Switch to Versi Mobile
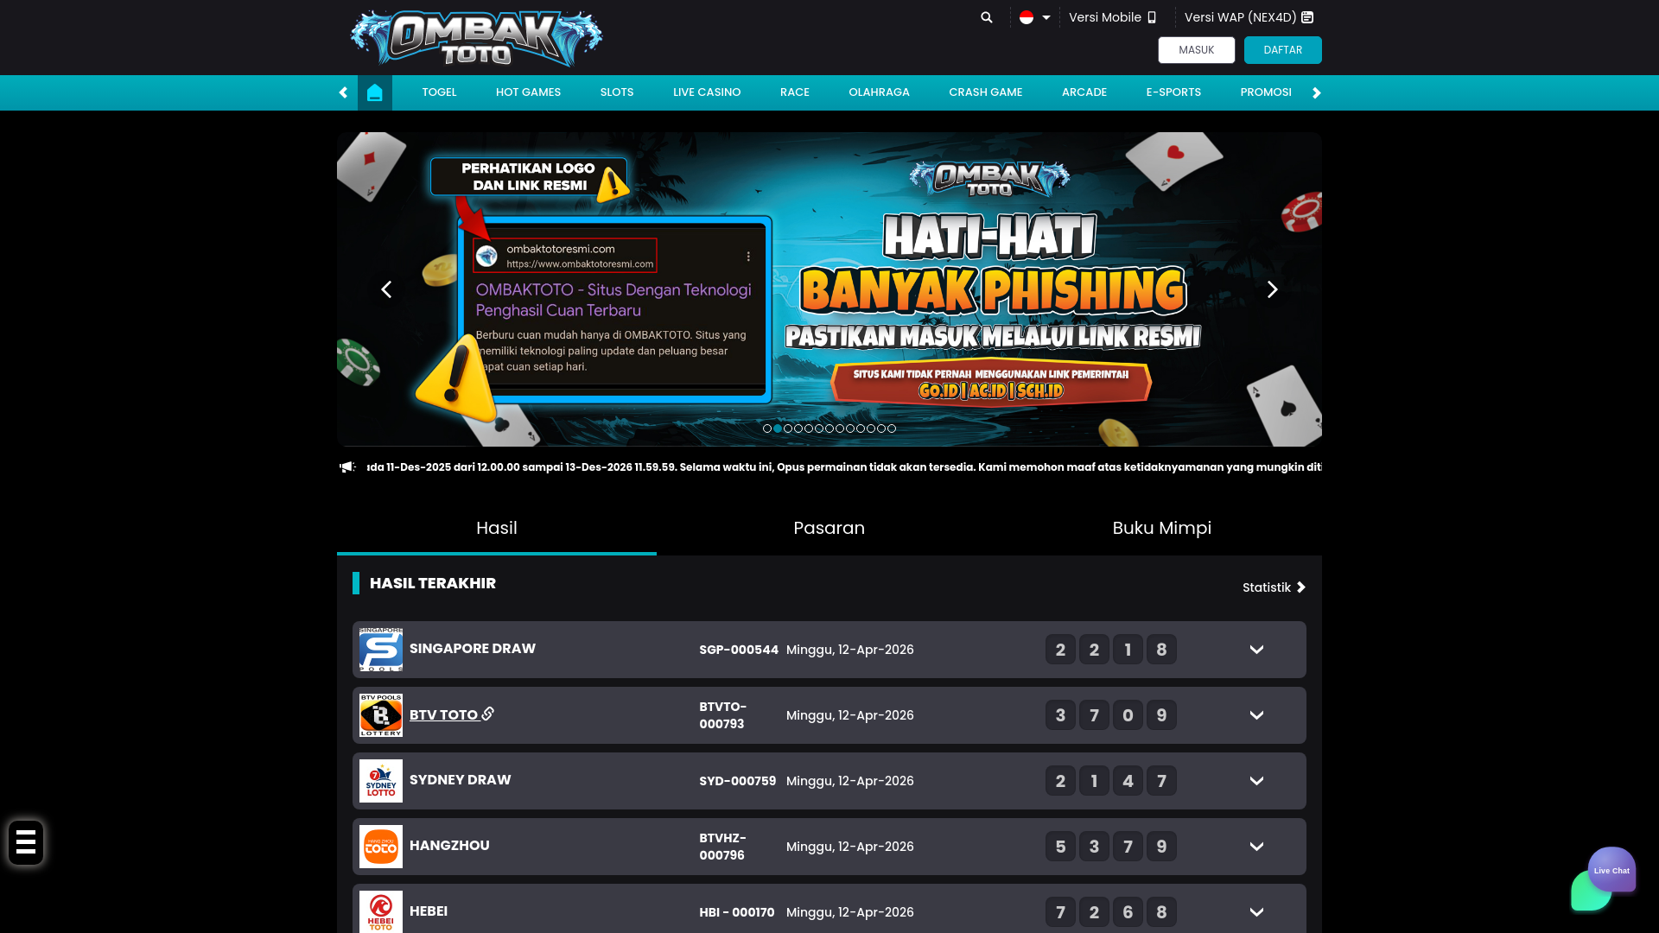 [x=1112, y=17]
